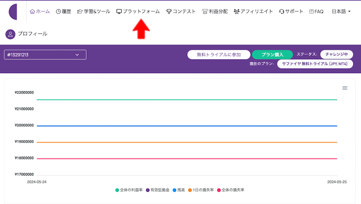This screenshot has width=361, height=204.
Task: Expand the #13291213 account selector
Action: (x=45, y=55)
